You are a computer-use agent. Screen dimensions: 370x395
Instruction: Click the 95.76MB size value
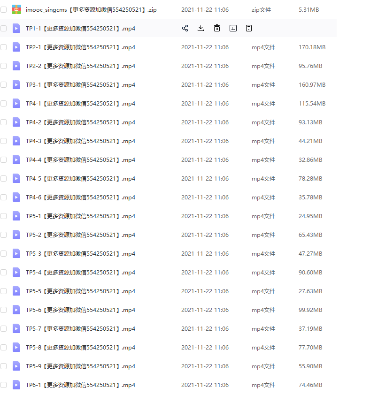pos(310,66)
